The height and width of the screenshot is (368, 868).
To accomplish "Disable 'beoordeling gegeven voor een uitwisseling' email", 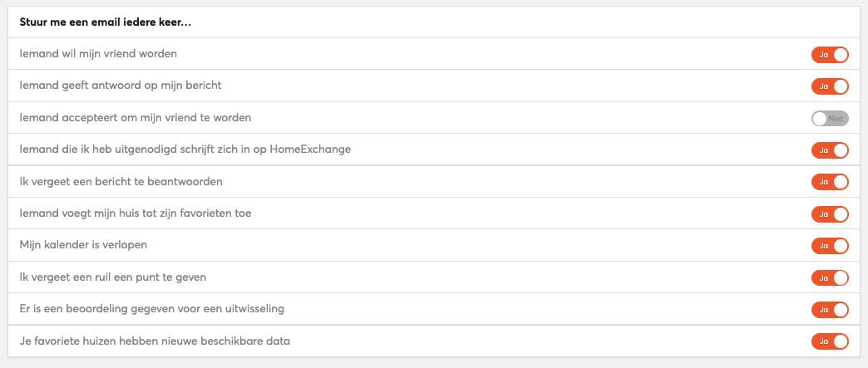I will 830,310.
